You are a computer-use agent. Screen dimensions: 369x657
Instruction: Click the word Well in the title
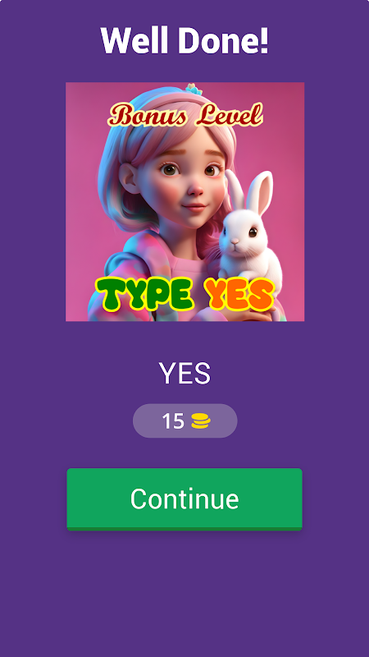pos(133,40)
